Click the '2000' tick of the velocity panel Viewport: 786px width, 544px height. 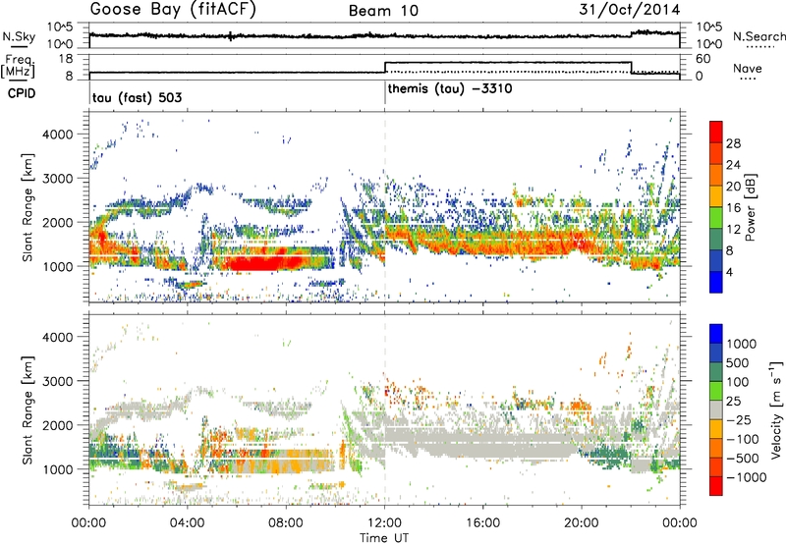pyautogui.click(x=57, y=425)
